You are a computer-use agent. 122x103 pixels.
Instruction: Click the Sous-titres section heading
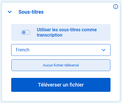tap(31, 12)
